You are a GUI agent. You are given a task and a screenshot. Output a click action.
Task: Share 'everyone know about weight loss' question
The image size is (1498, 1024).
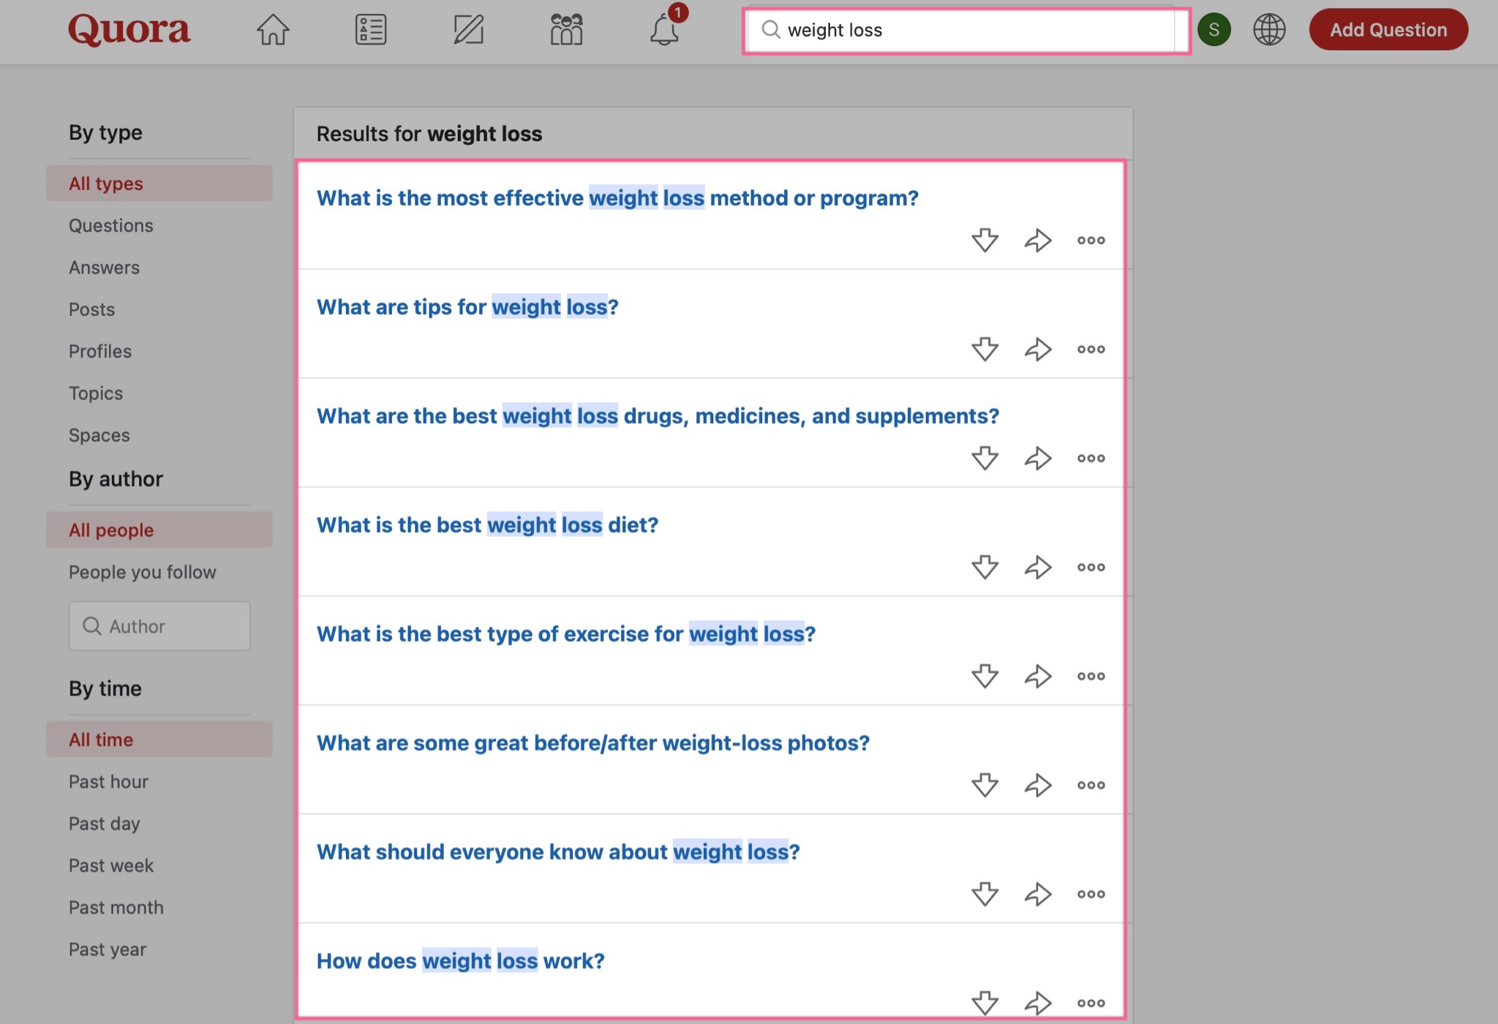point(1038,894)
